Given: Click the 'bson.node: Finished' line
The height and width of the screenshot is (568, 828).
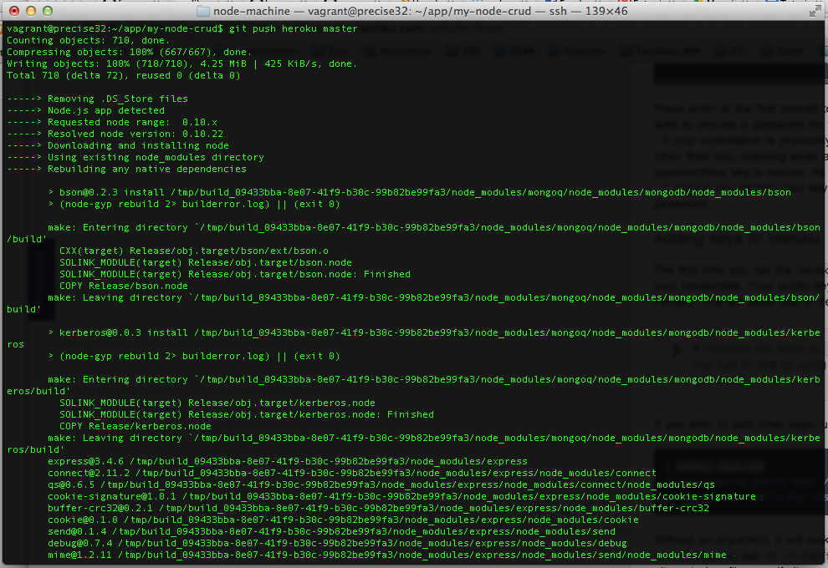Looking at the screenshot, I should pyautogui.click(x=235, y=274).
